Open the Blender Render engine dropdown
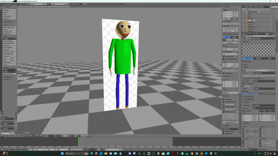 pos(76,4)
